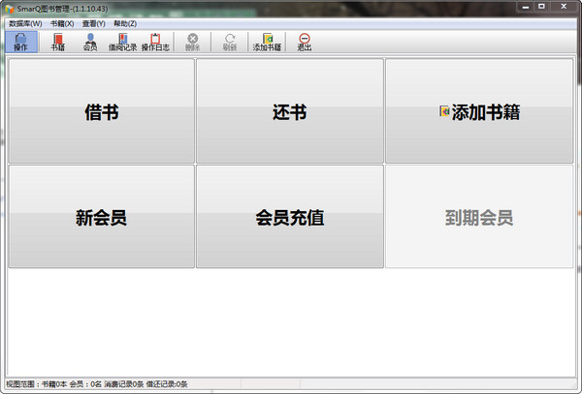Click the large 还书 button
Screen dimensions: 582x394
(290, 110)
